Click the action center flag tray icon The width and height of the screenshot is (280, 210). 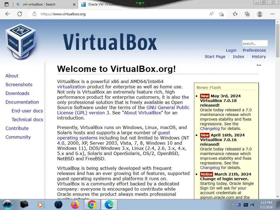point(239,205)
